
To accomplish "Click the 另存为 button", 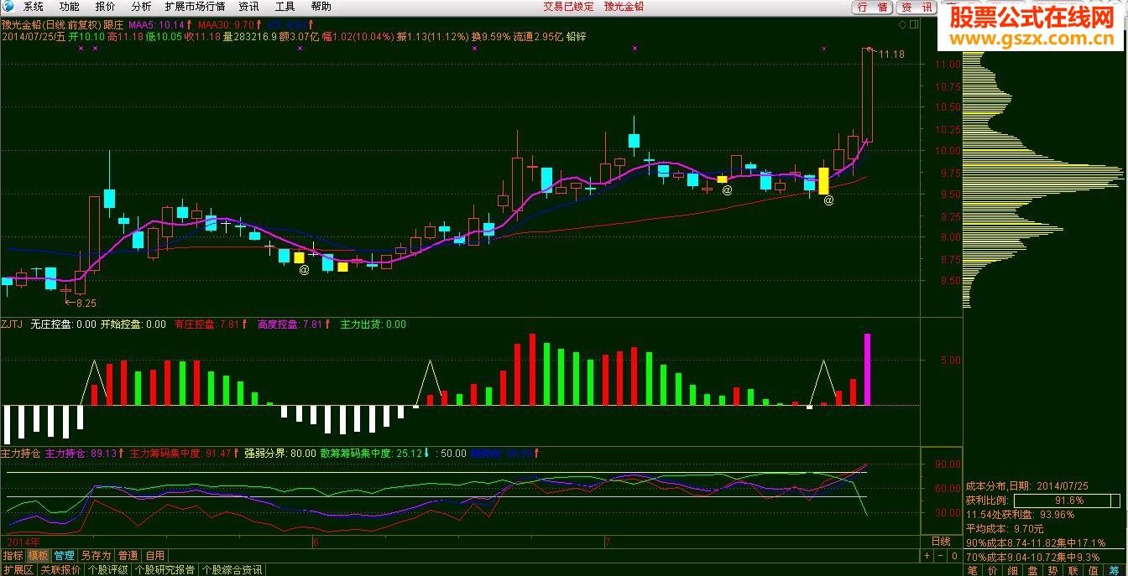I will point(96,555).
